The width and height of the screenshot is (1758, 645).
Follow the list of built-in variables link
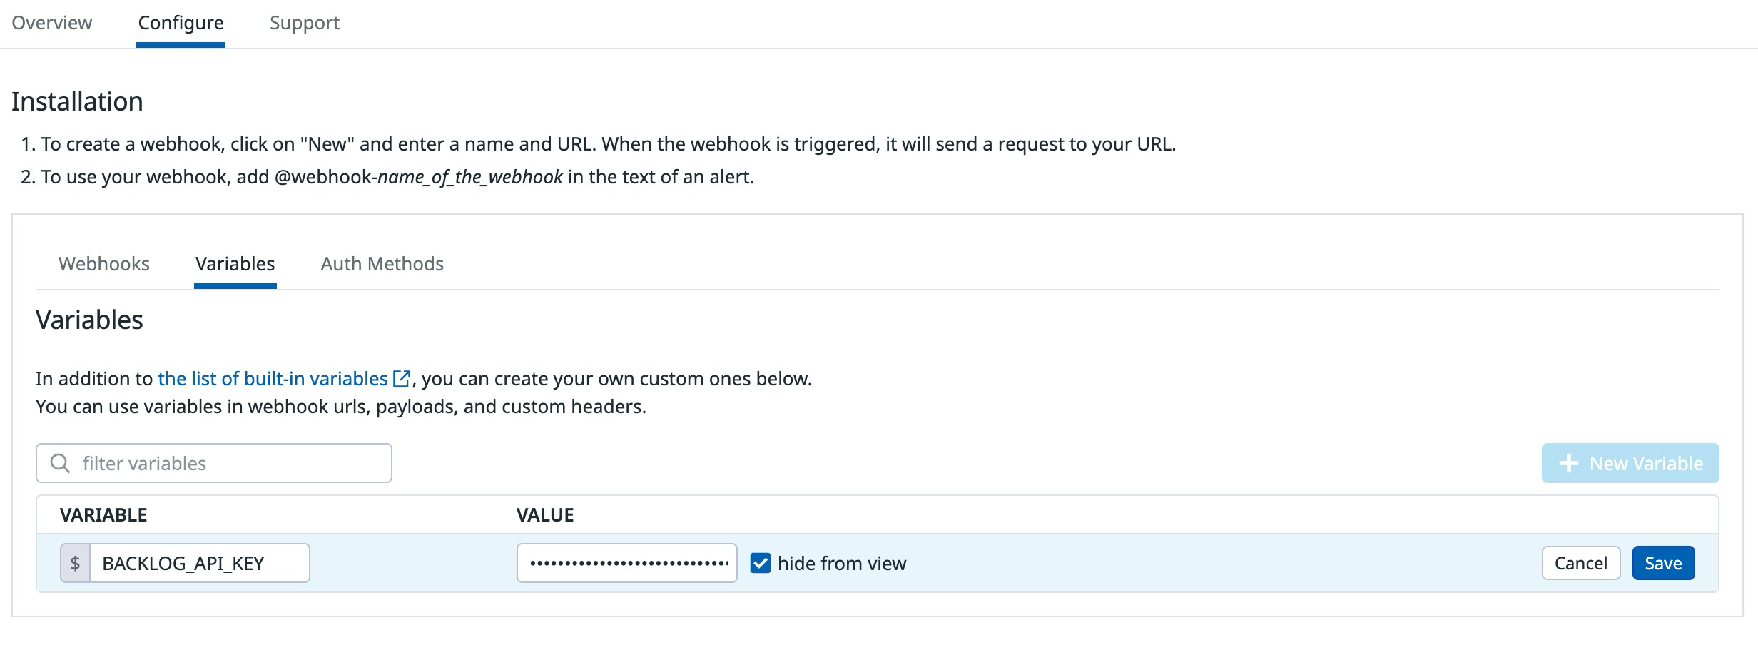click(271, 378)
